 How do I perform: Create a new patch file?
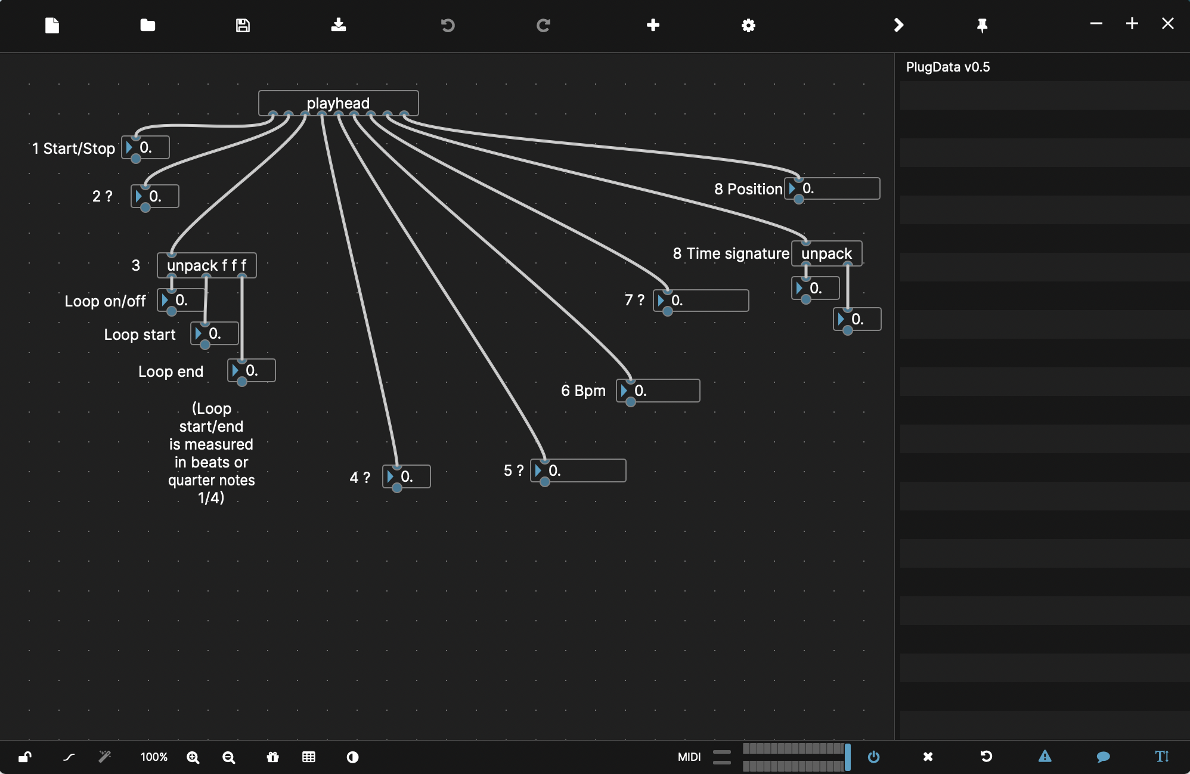point(52,25)
